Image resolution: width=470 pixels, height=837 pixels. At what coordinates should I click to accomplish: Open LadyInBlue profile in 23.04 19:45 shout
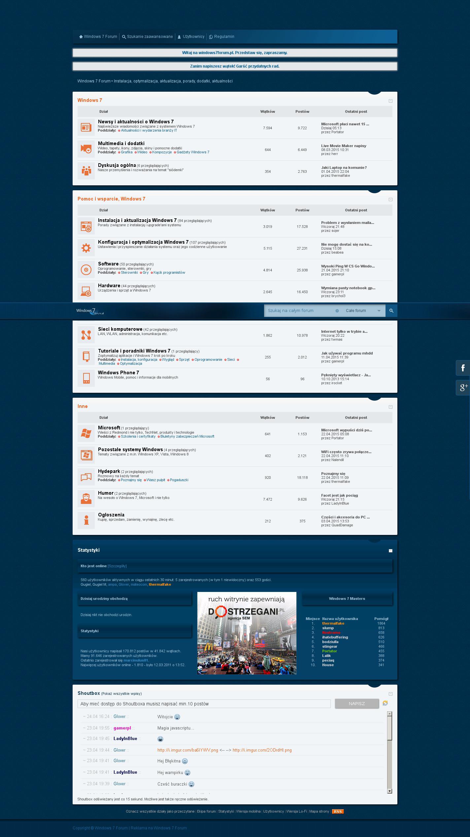coord(125,739)
